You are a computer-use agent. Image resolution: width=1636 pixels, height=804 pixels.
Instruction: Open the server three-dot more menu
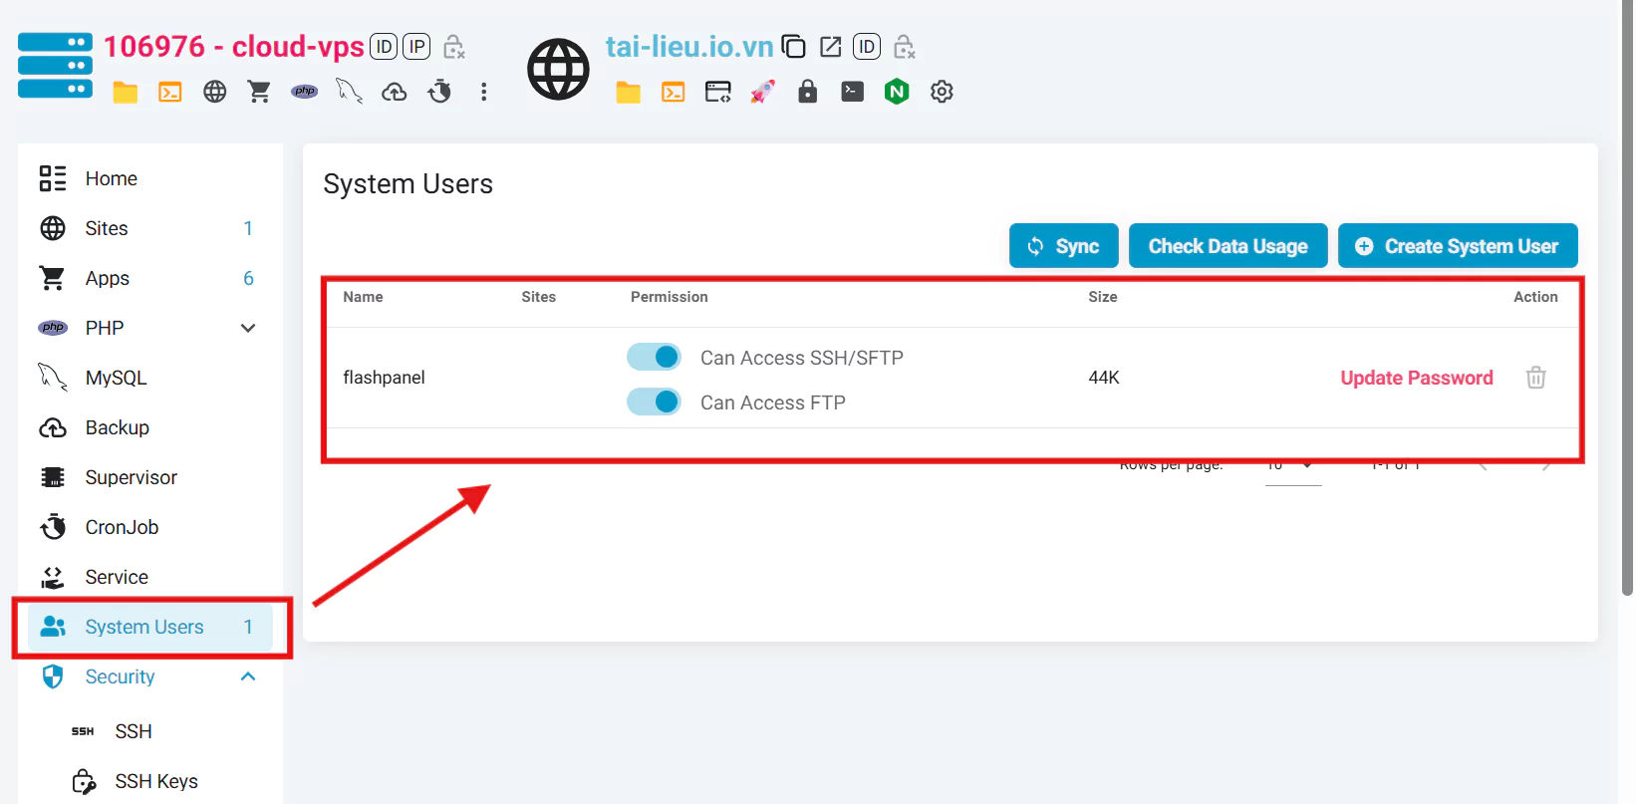(484, 92)
